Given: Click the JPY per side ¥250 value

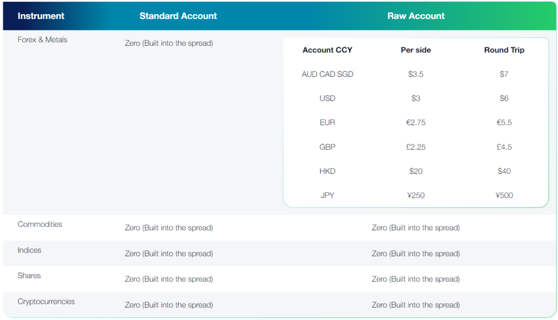Looking at the screenshot, I should (x=416, y=195).
